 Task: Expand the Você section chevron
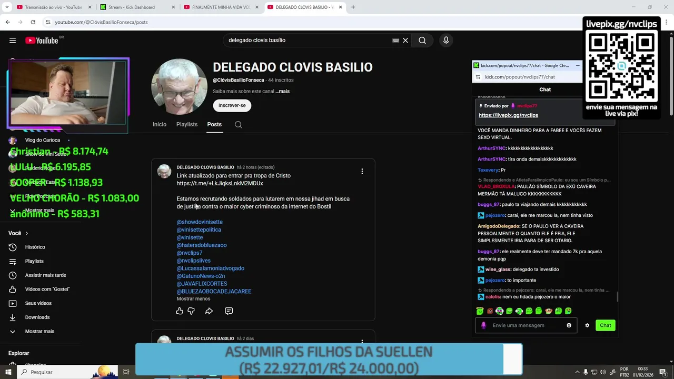tap(26, 233)
